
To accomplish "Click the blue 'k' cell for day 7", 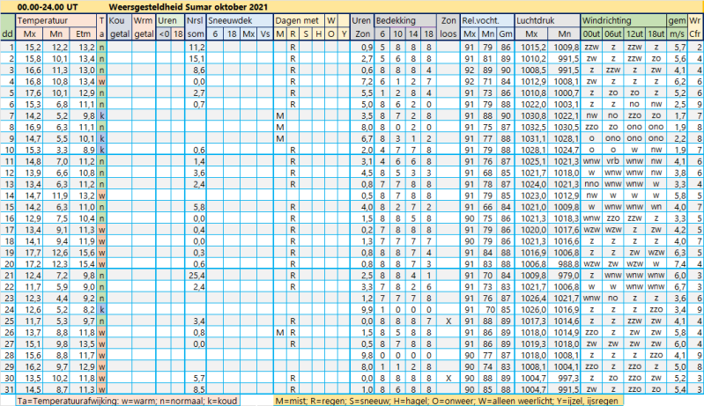I will [x=103, y=114].
